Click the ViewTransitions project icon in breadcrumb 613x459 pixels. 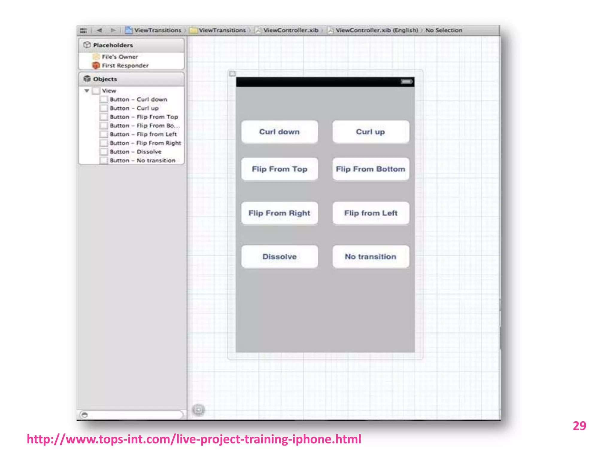click(129, 30)
